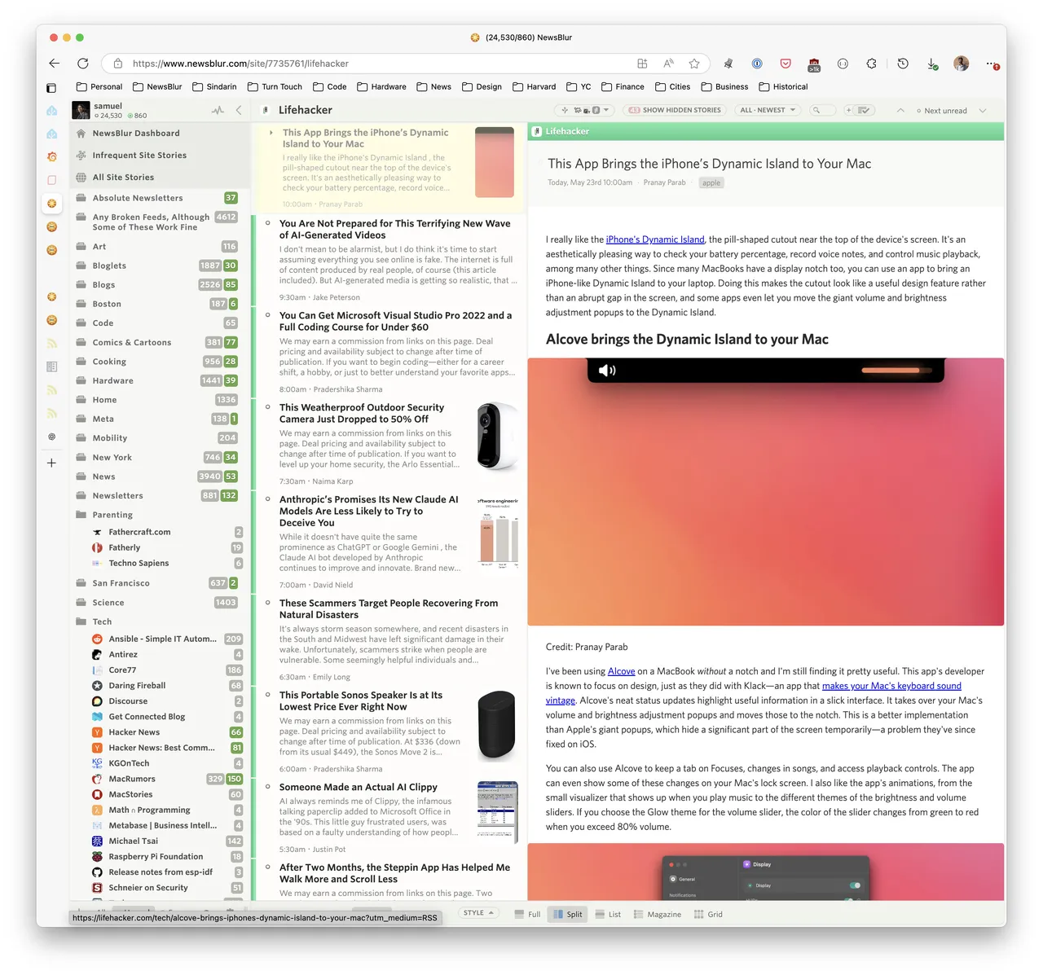The image size is (1043, 975).
Task: Go to previous story with up chevron
Action: pyautogui.click(x=900, y=110)
